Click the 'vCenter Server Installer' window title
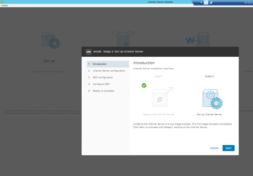253x176 pixels. (160, 2)
